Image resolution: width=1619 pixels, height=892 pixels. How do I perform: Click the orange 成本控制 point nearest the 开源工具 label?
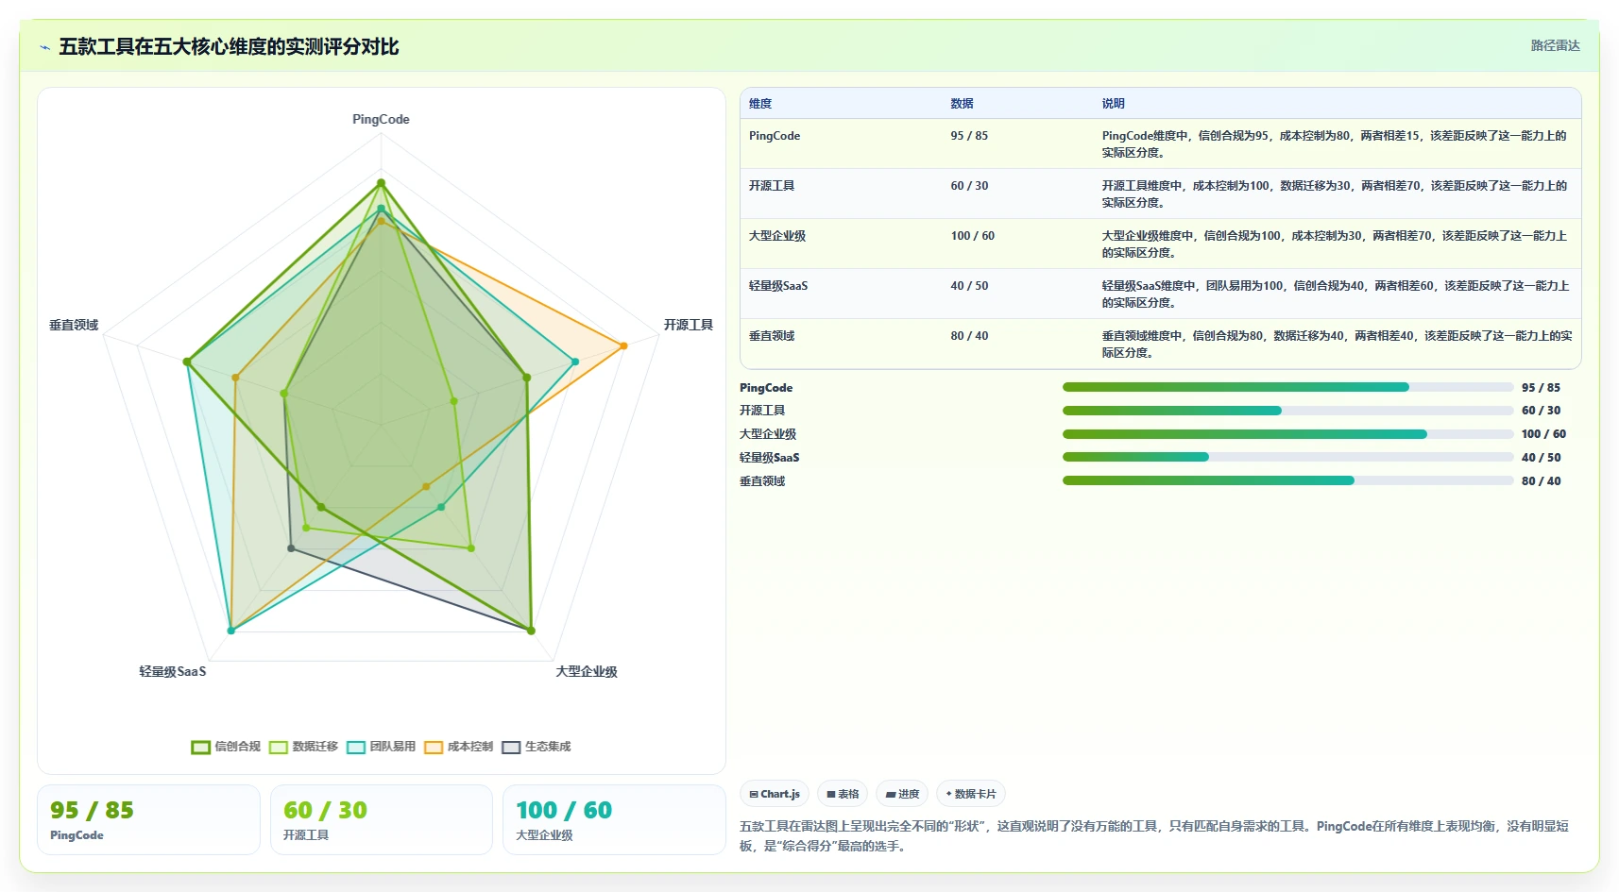click(623, 345)
